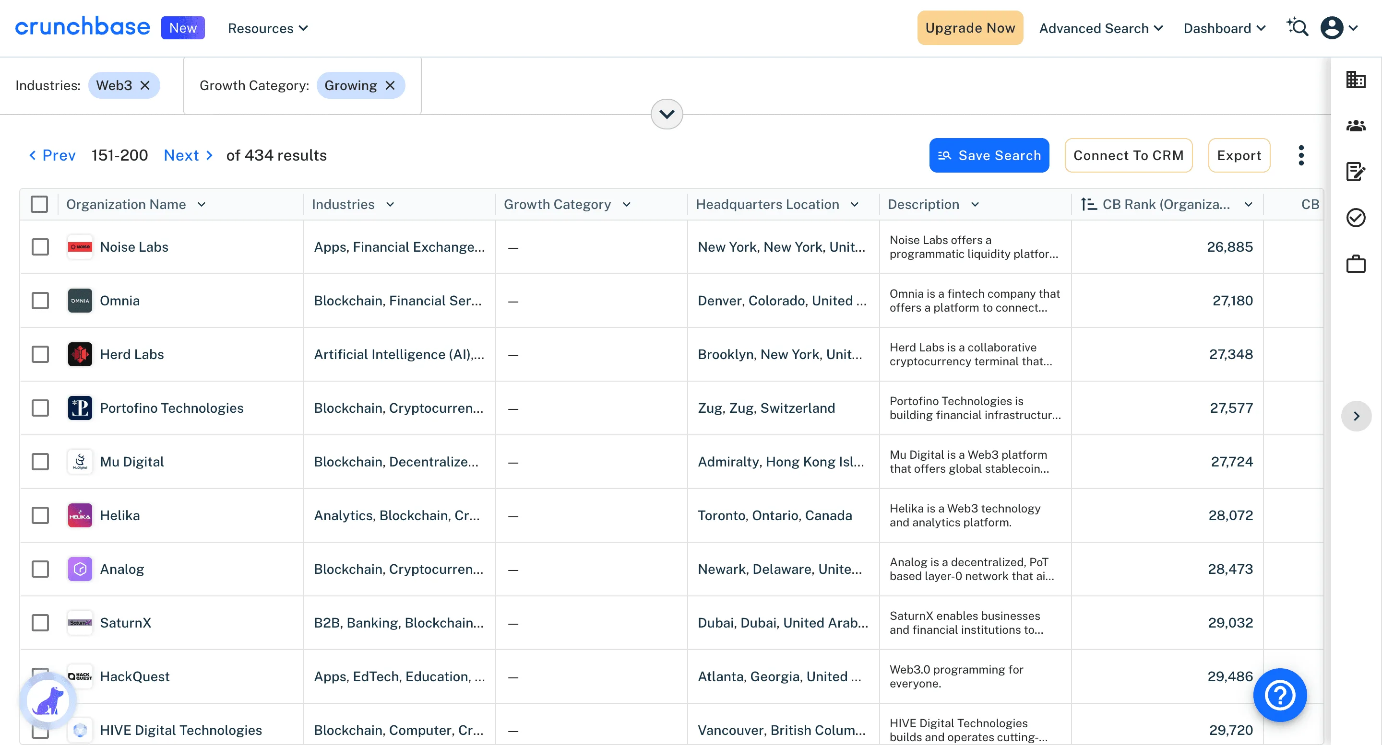The width and height of the screenshot is (1382, 745).
Task: Collapse the filters panel via the center chevron
Action: (x=667, y=114)
